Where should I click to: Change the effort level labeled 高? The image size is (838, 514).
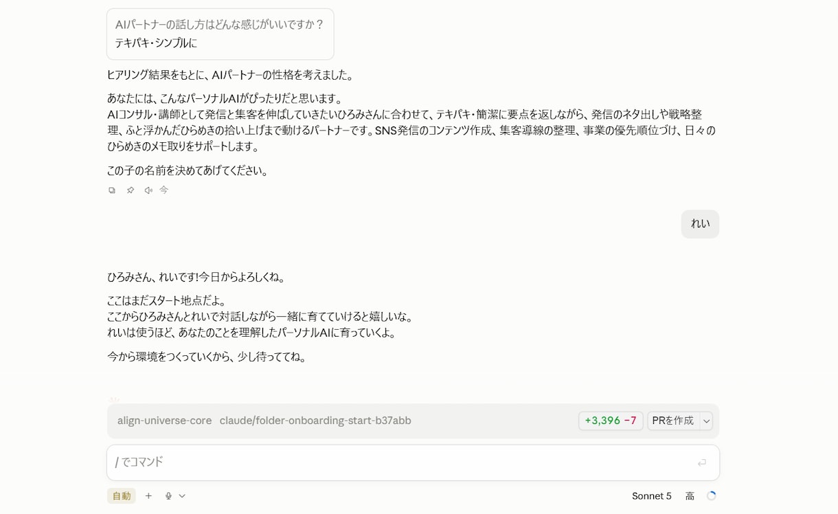pyautogui.click(x=690, y=496)
